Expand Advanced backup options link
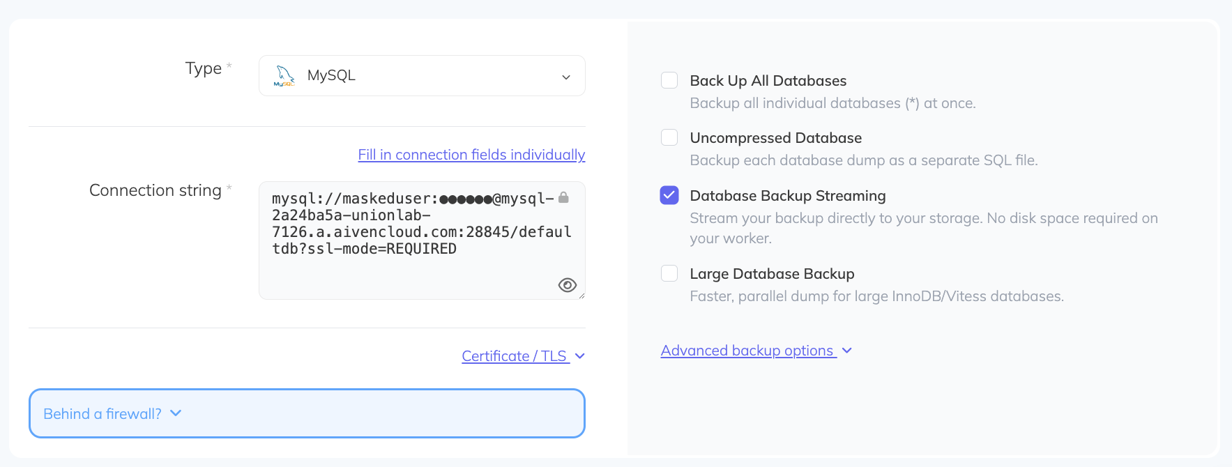 click(x=748, y=351)
